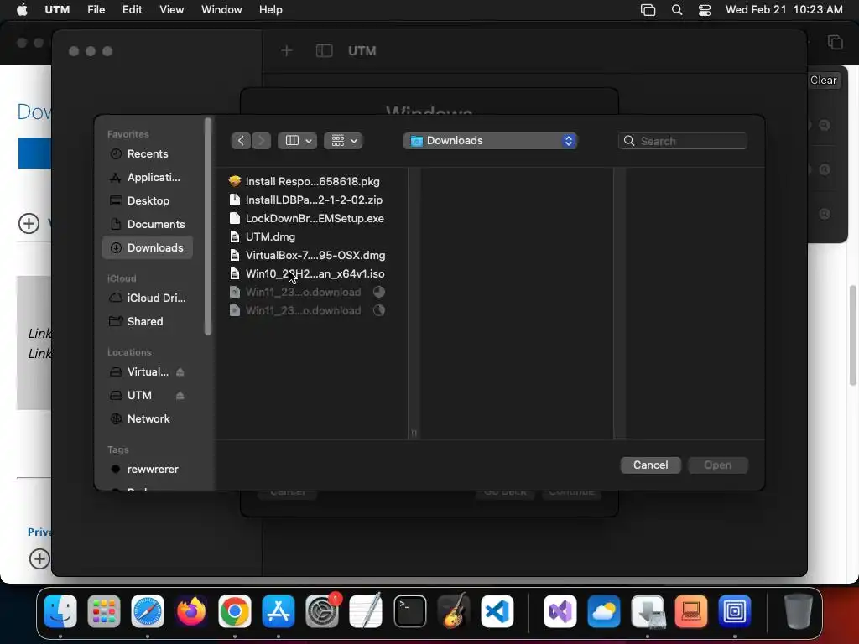Open the View menu
The image size is (859, 644).
pyautogui.click(x=171, y=10)
